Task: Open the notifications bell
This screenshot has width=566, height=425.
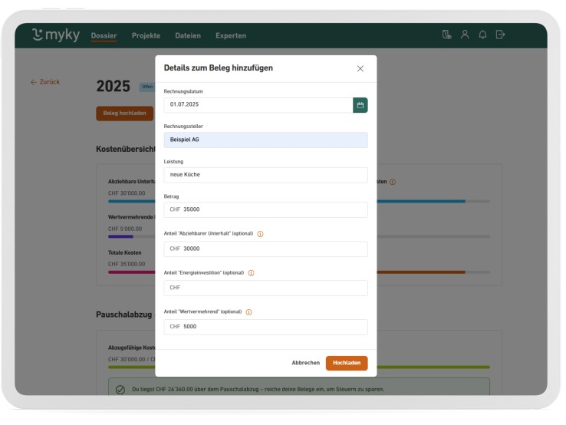Action: tap(483, 35)
